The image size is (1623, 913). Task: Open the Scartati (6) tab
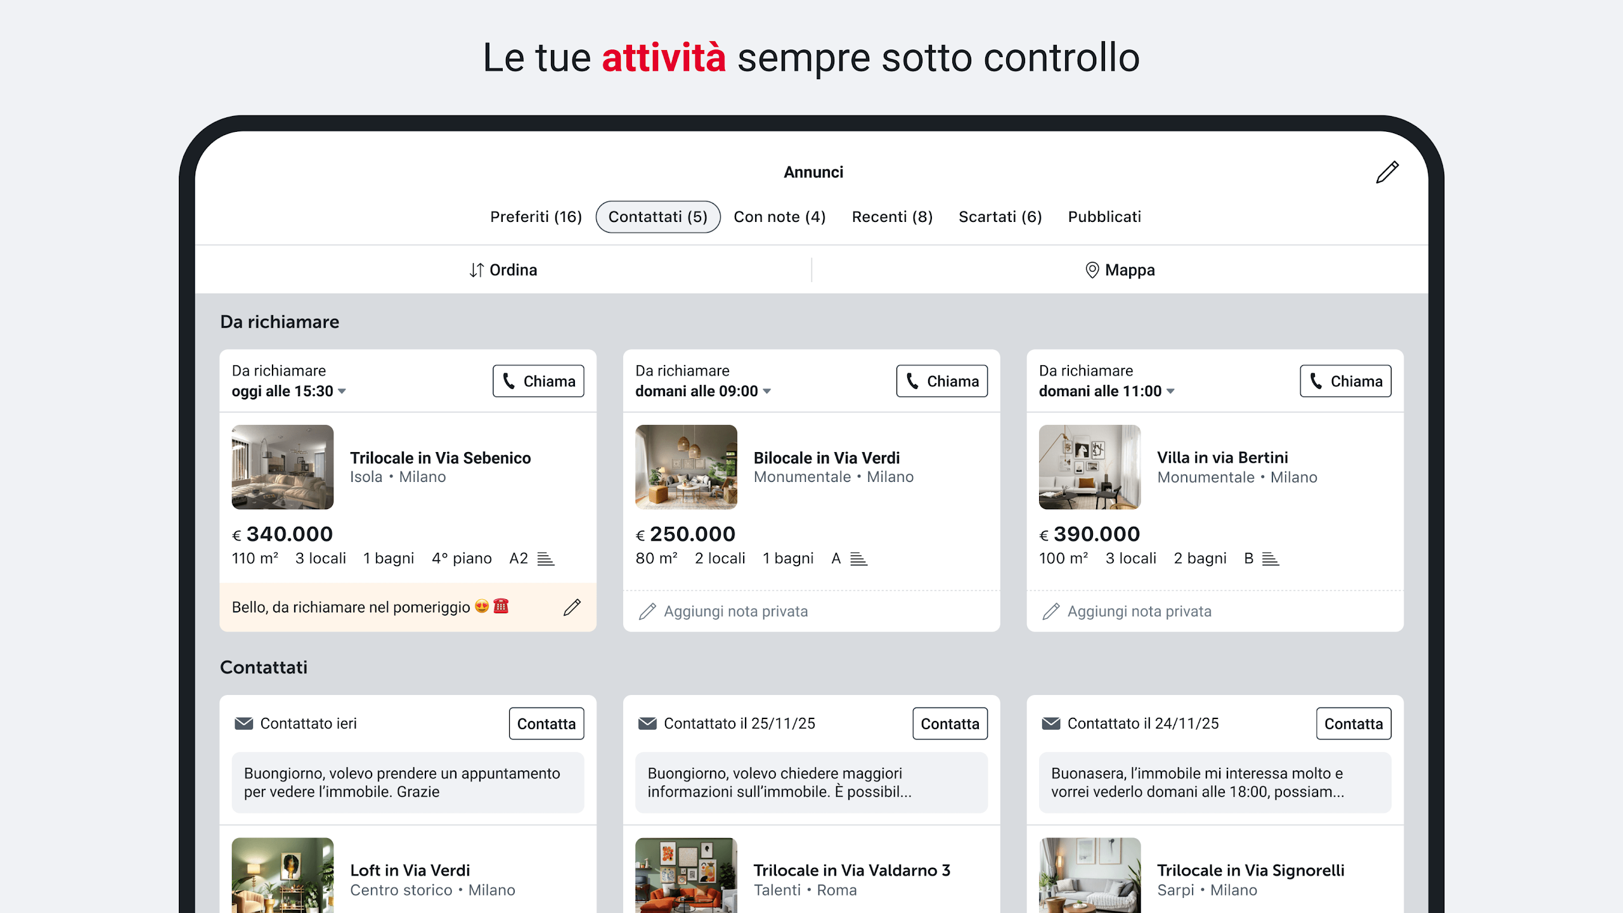pos(1000,217)
